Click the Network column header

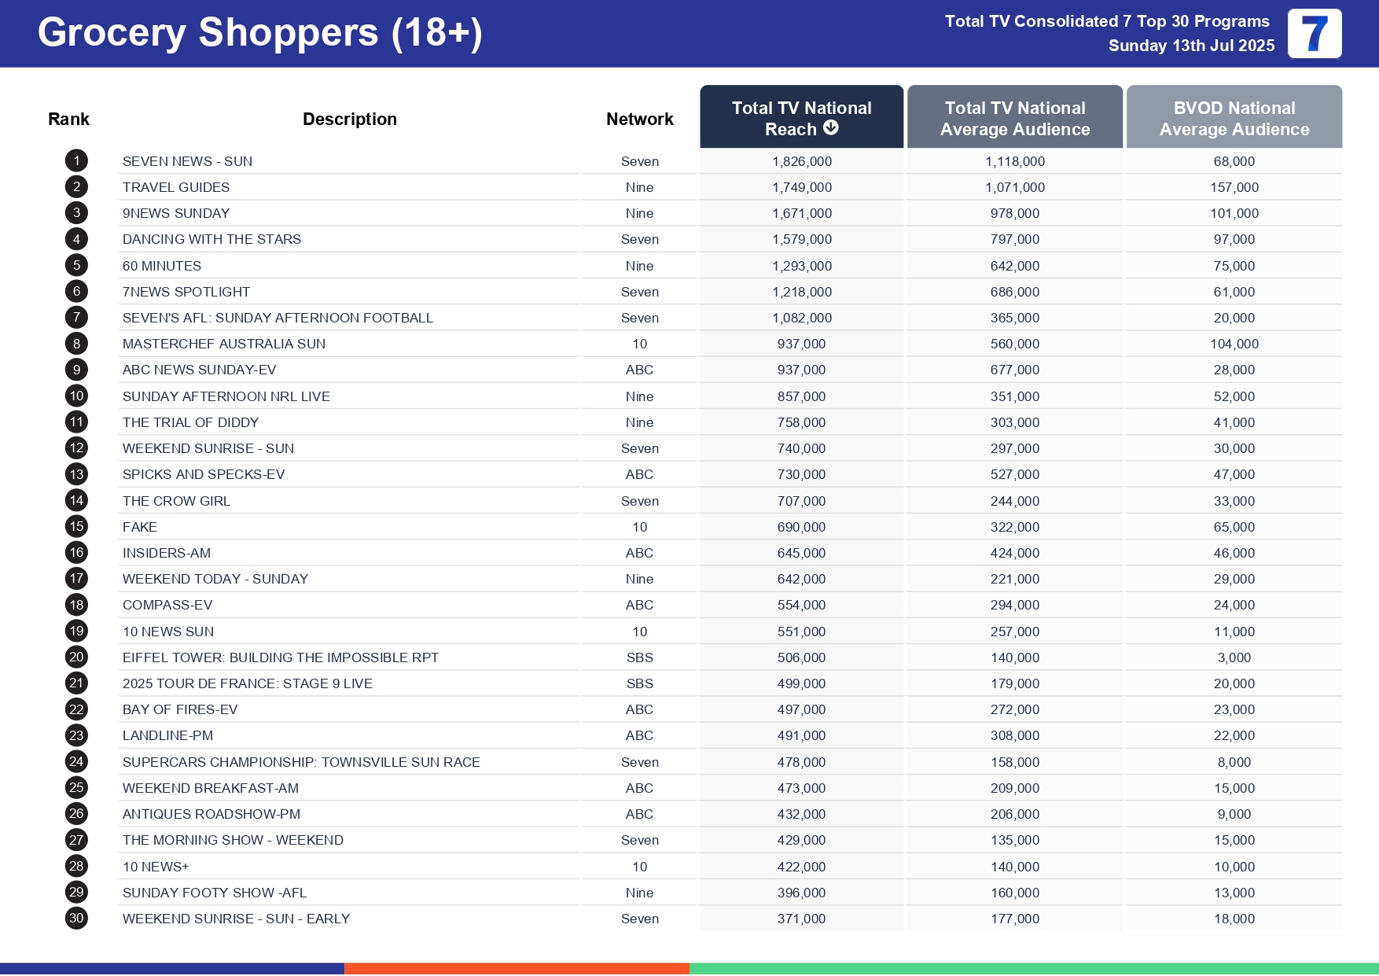tap(639, 119)
